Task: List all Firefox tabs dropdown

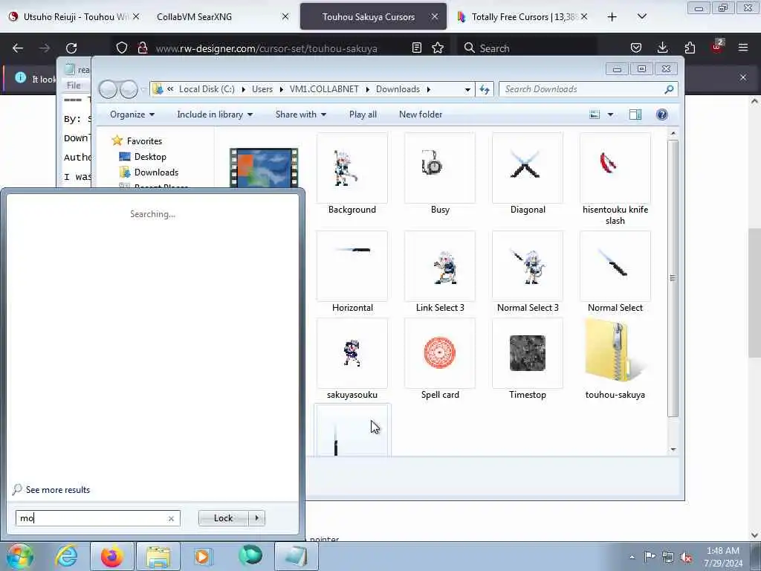Action: click(641, 17)
